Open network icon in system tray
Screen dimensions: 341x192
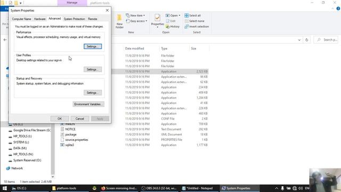pos(295,188)
